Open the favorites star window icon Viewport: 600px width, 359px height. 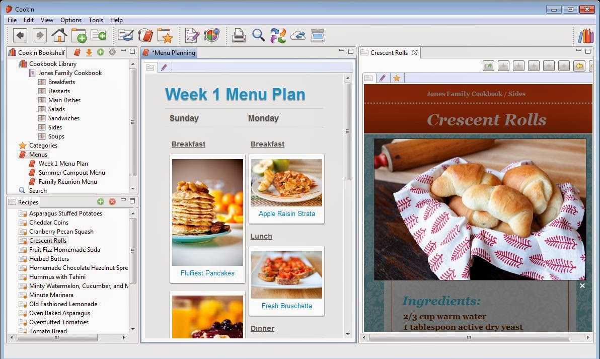pyautogui.click(x=165, y=36)
